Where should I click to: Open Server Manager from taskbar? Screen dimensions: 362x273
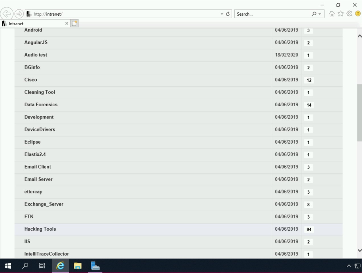click(95, 266)
